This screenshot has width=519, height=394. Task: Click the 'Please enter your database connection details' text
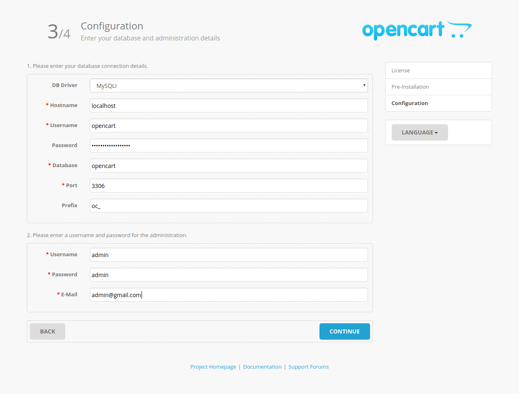click(87, 66)
